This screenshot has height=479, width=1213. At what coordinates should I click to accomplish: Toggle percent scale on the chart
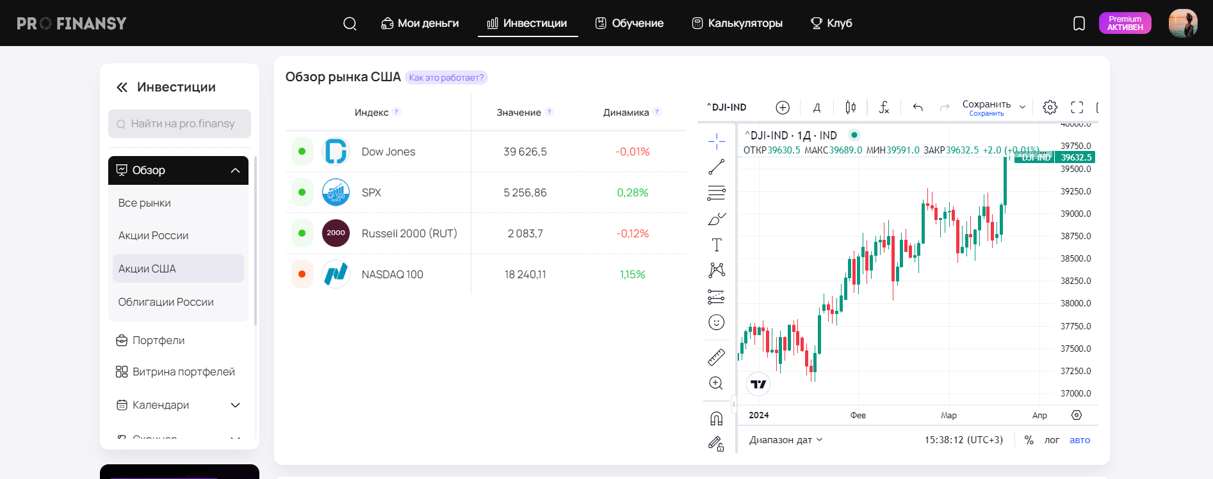point(1029,440)
